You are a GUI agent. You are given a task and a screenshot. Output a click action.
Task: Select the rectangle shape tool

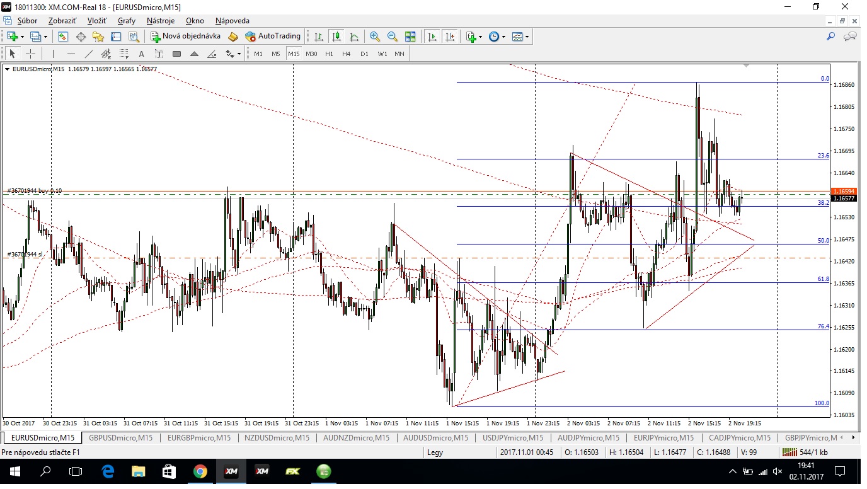[x=177, y=54]
